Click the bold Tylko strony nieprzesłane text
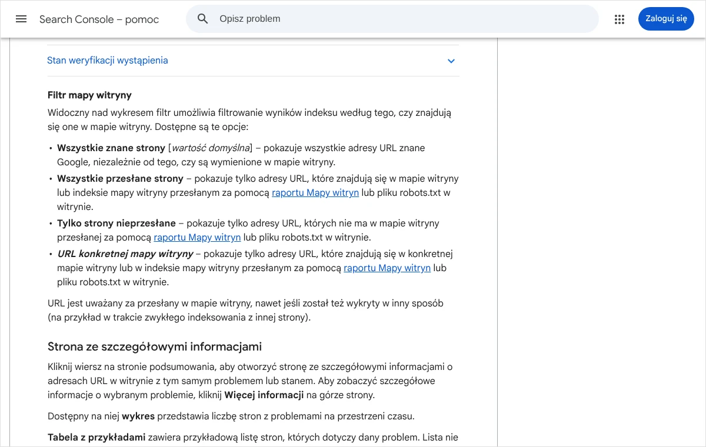The height and width of the screenshot is (447, 706). tap(116, 223)
